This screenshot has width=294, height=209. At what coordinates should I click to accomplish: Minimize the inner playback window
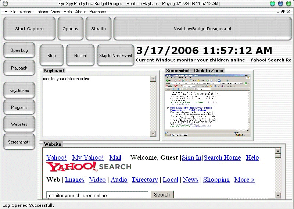pos(278,12)
